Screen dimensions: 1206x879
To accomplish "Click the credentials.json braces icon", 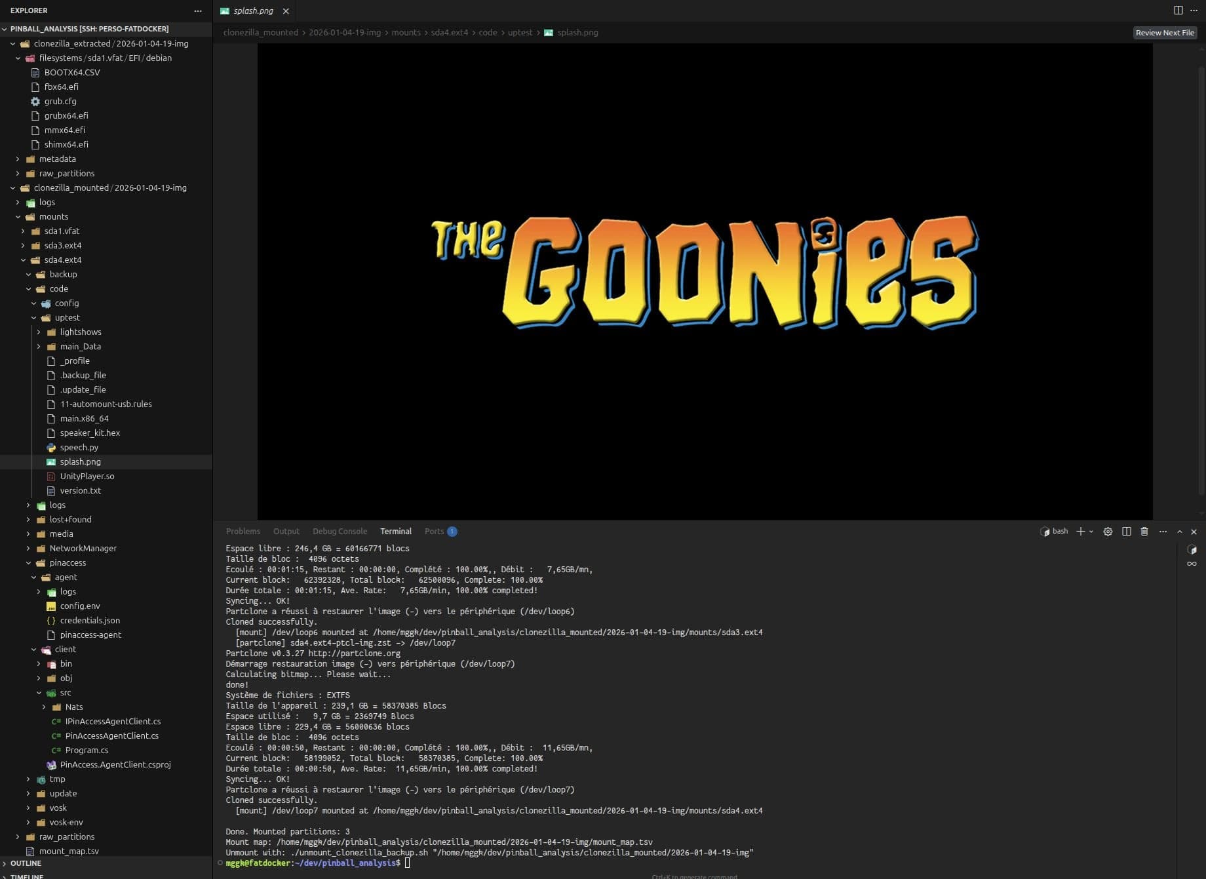I will tap(51, 621).
